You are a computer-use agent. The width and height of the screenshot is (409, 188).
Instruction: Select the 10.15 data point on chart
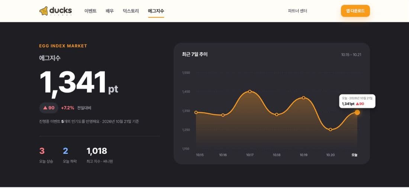pyautogui.click(x=196, y=112)
